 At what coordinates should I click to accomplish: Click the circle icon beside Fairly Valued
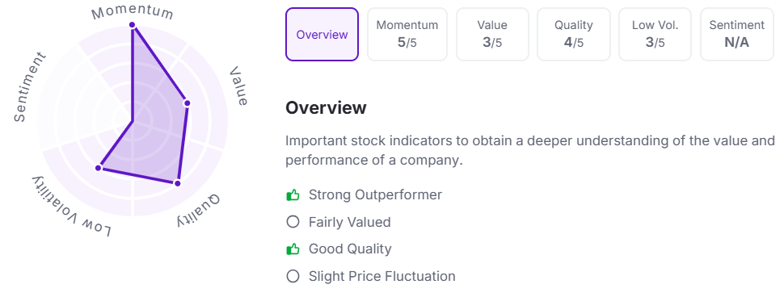pyautogui.click(x=293, y=222)
